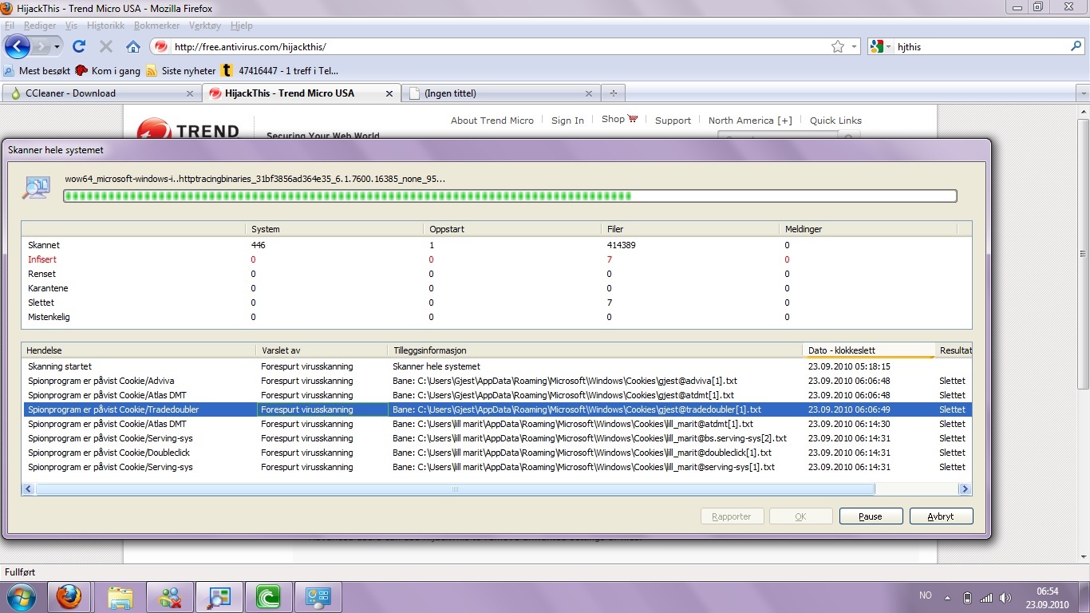This screenshot has width=1090, height=613.
Task: Click the Firefox back arrow button
Action: coord(17,46)
